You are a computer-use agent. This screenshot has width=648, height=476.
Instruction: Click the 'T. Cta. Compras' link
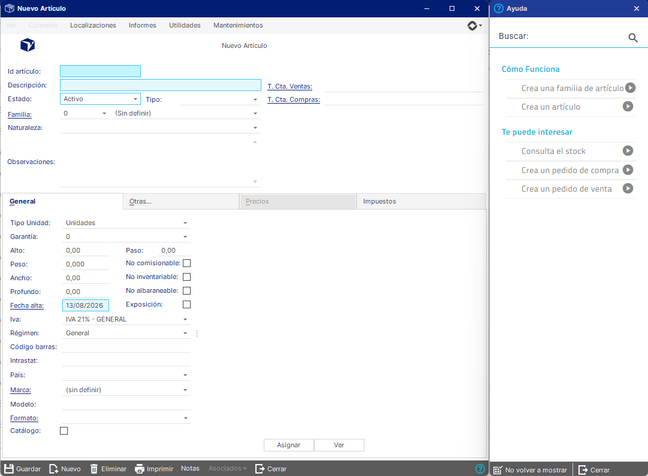pyautogui.click(x=294, y=99)
